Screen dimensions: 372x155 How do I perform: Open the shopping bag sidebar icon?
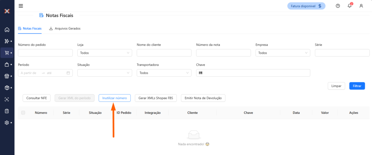(x=7, y=65)
